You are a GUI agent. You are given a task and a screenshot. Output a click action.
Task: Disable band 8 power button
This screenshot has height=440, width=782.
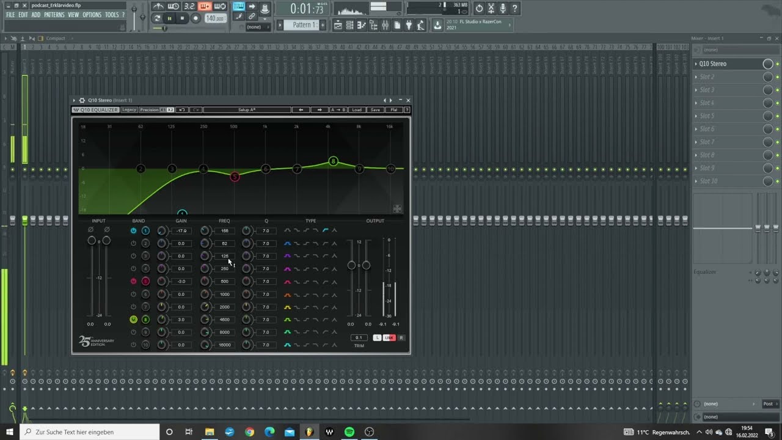coord(133,320)
